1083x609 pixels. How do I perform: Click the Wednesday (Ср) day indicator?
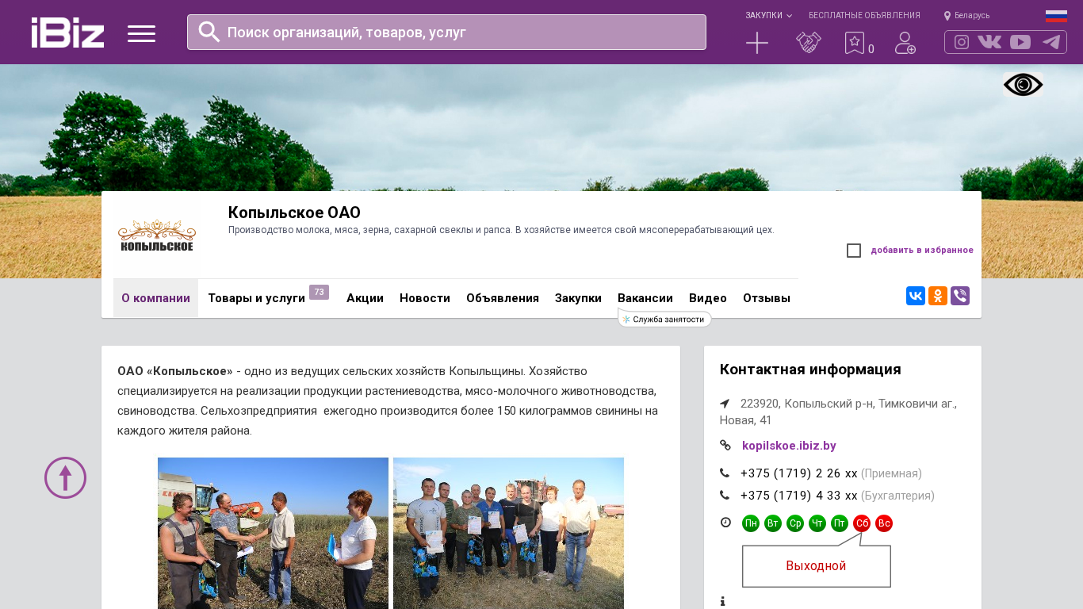tap(795, 523)
